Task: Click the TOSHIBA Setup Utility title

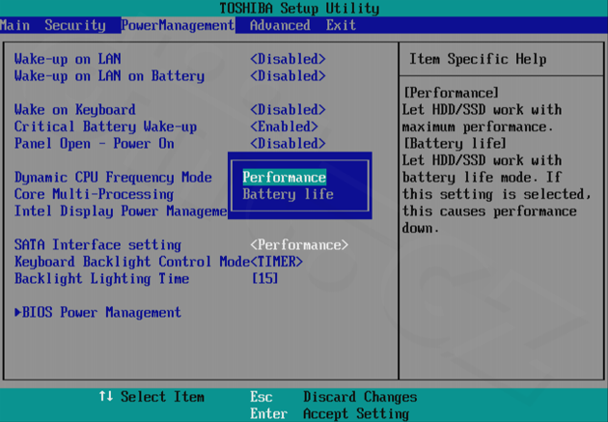Action: 299,8
